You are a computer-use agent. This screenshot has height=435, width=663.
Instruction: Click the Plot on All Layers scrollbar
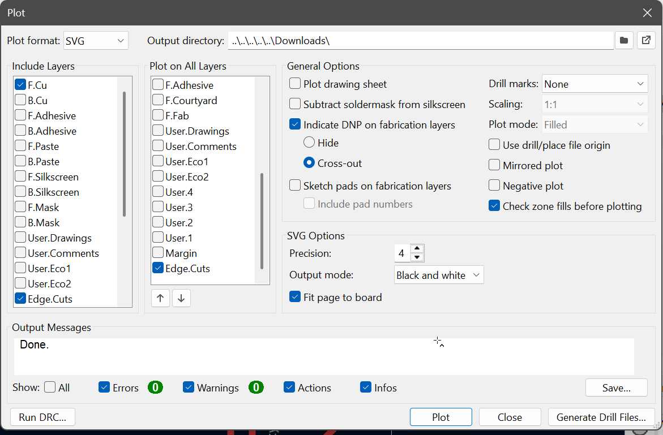[262, 221]
